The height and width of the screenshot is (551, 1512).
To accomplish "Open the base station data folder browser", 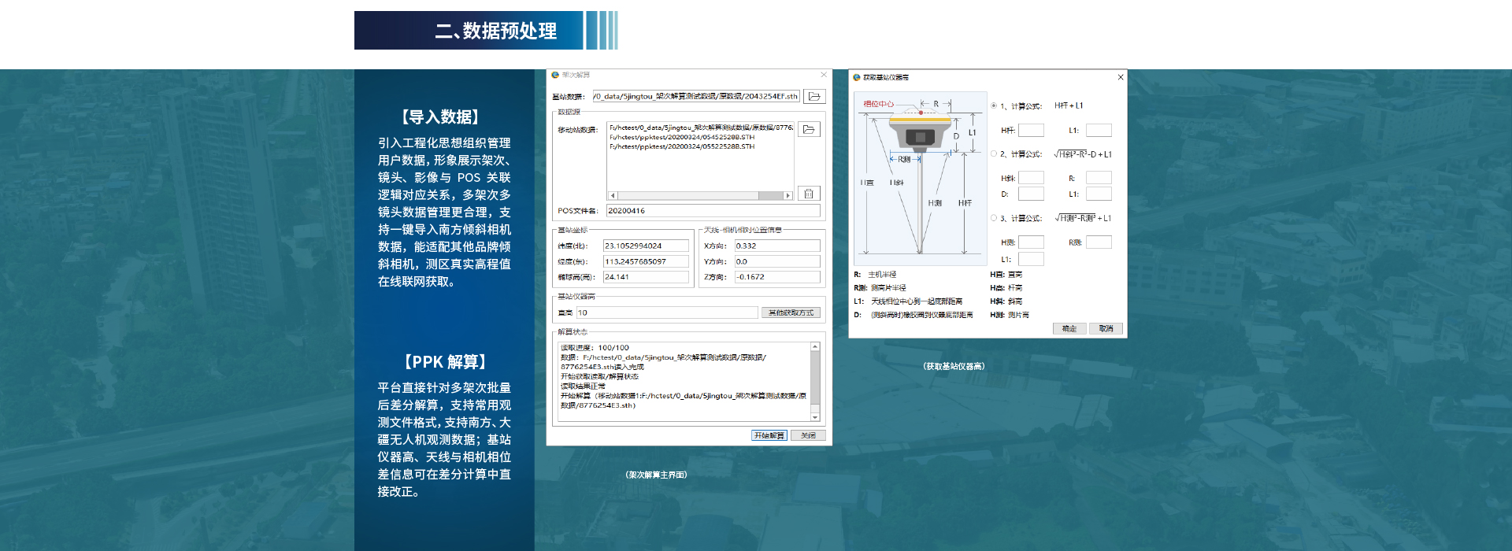I will click(814, 96).
